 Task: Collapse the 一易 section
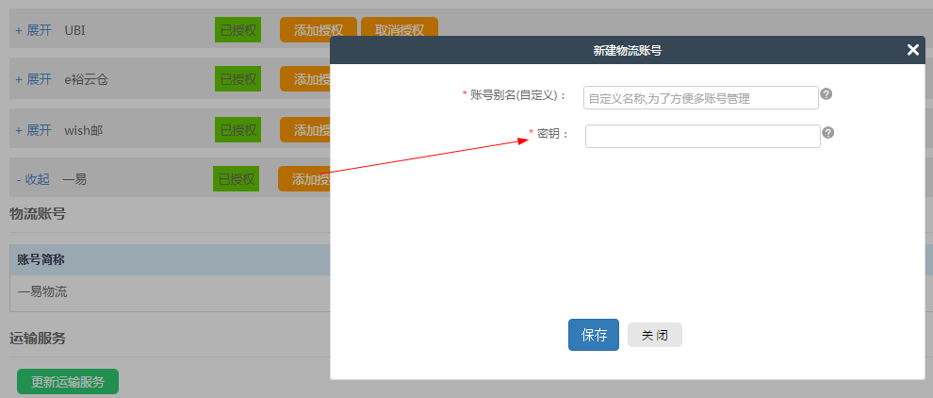coord(33,179)
